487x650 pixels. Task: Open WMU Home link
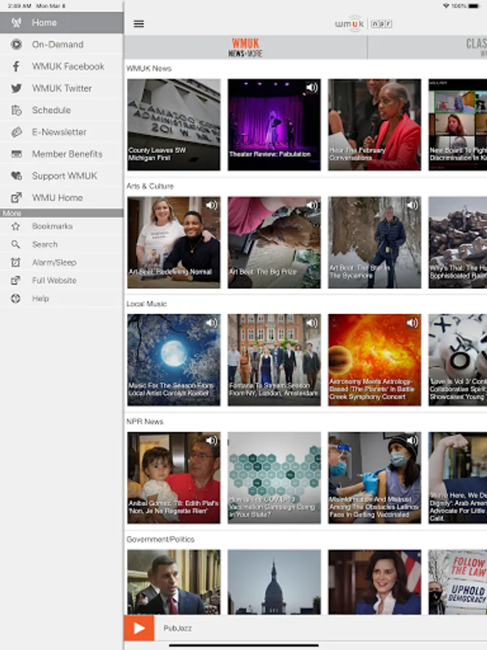[62, 198]
